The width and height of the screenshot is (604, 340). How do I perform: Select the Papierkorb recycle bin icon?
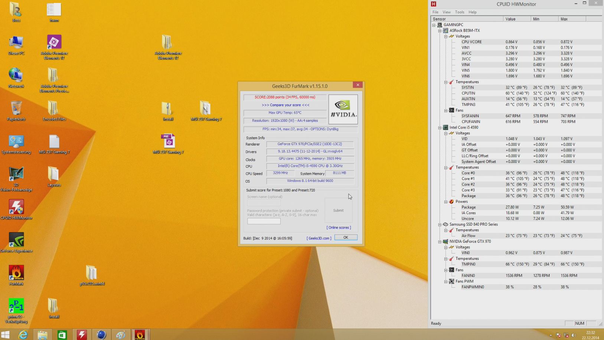16,111
